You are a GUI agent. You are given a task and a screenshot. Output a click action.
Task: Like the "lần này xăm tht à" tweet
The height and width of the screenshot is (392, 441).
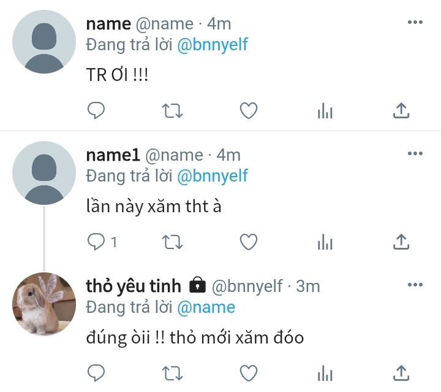tap(249, 242)
